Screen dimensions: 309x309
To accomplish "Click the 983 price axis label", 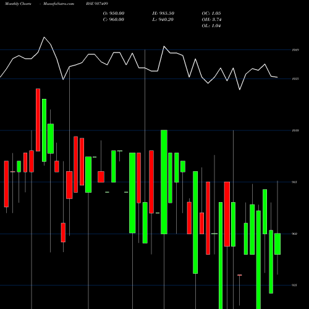I will [294, 182].
